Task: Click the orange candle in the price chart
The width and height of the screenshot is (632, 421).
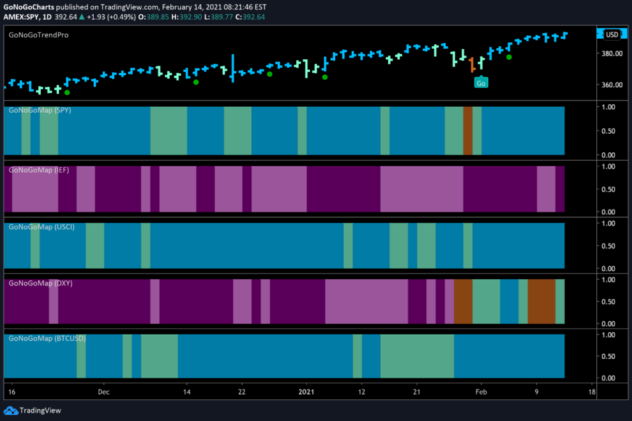Action: 472,65
